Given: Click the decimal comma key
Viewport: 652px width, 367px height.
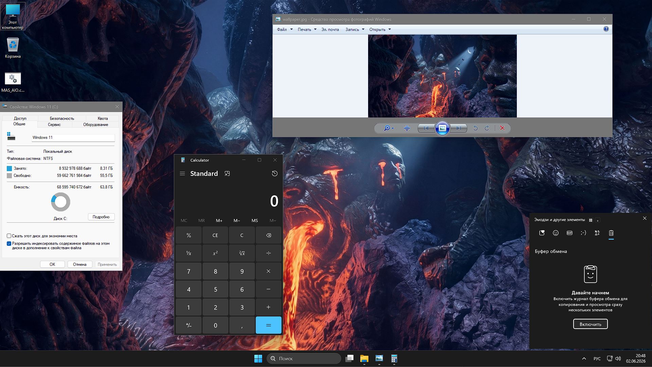Looking at the screenshot, I should [x=242, y=325].
